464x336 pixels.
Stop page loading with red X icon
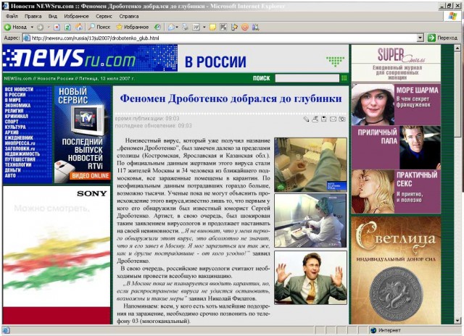[x=57, y=28]
